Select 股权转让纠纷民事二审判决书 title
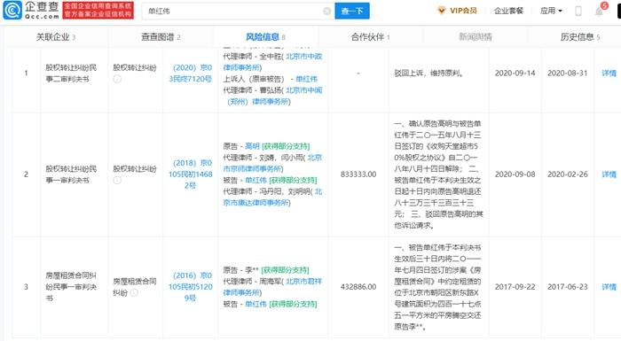The height and width of the screenshot is (341, 621). (x=71, y=74)
